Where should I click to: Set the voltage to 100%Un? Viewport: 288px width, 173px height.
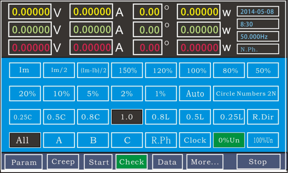tap(263, 140)
